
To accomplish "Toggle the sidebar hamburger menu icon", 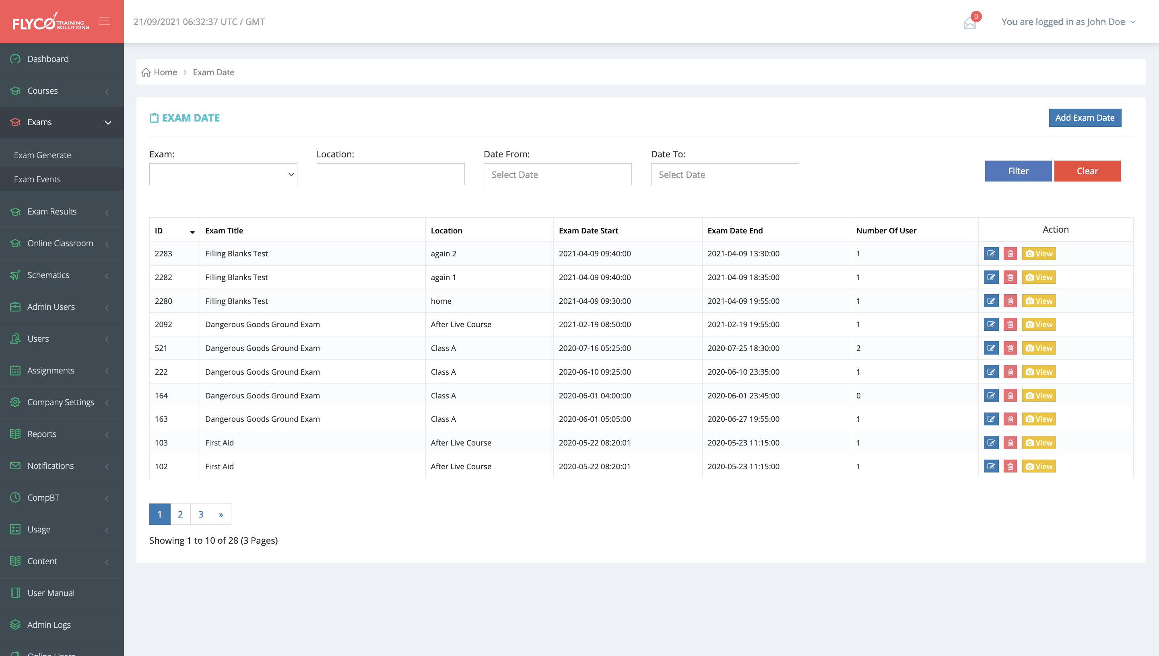I will coord(105,21).
